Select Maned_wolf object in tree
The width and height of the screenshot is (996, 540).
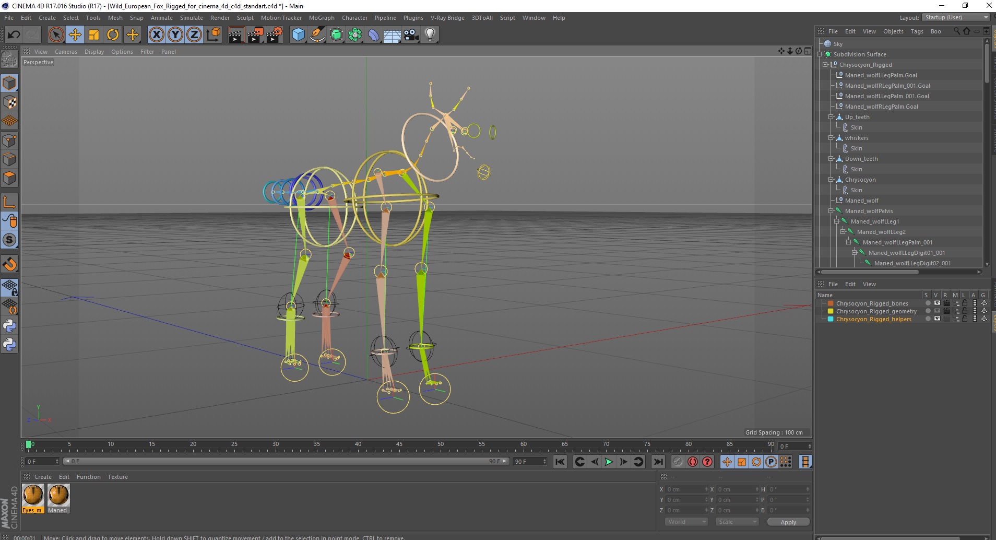(x=861, y=201)
